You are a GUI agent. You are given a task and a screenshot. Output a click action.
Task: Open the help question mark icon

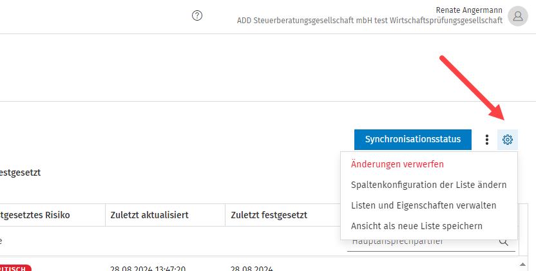pos(197,15)
